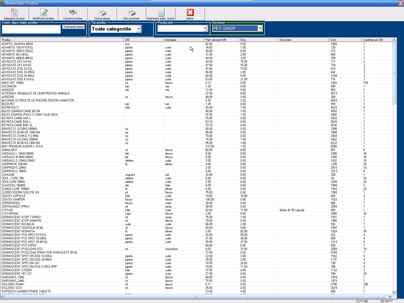This screenshot has height=303, width=404.
Task: Select BATOANE CU FRUCTE DE PADURE row
Action: (x=196, y=100)
